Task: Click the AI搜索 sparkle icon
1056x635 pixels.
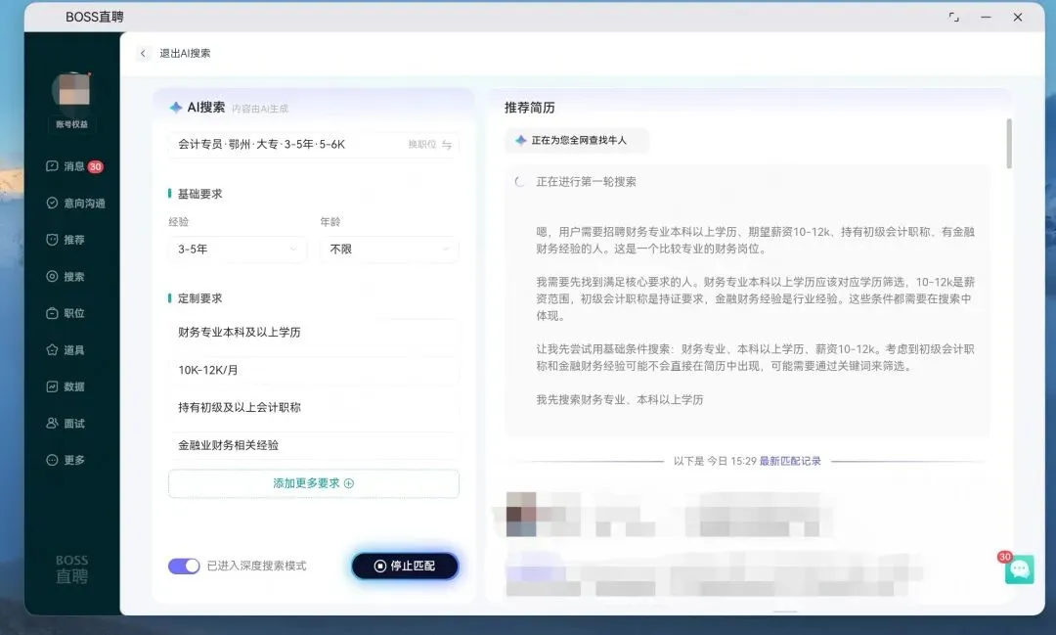Action: pos(176,108)
